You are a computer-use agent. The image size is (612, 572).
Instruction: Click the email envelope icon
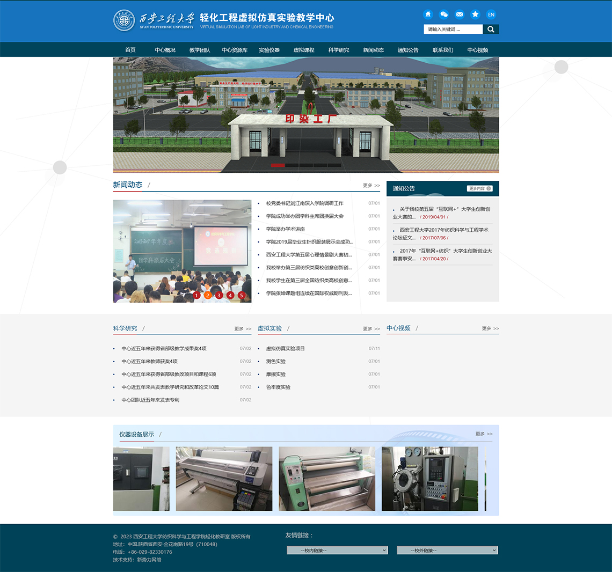tap(460, 14)
